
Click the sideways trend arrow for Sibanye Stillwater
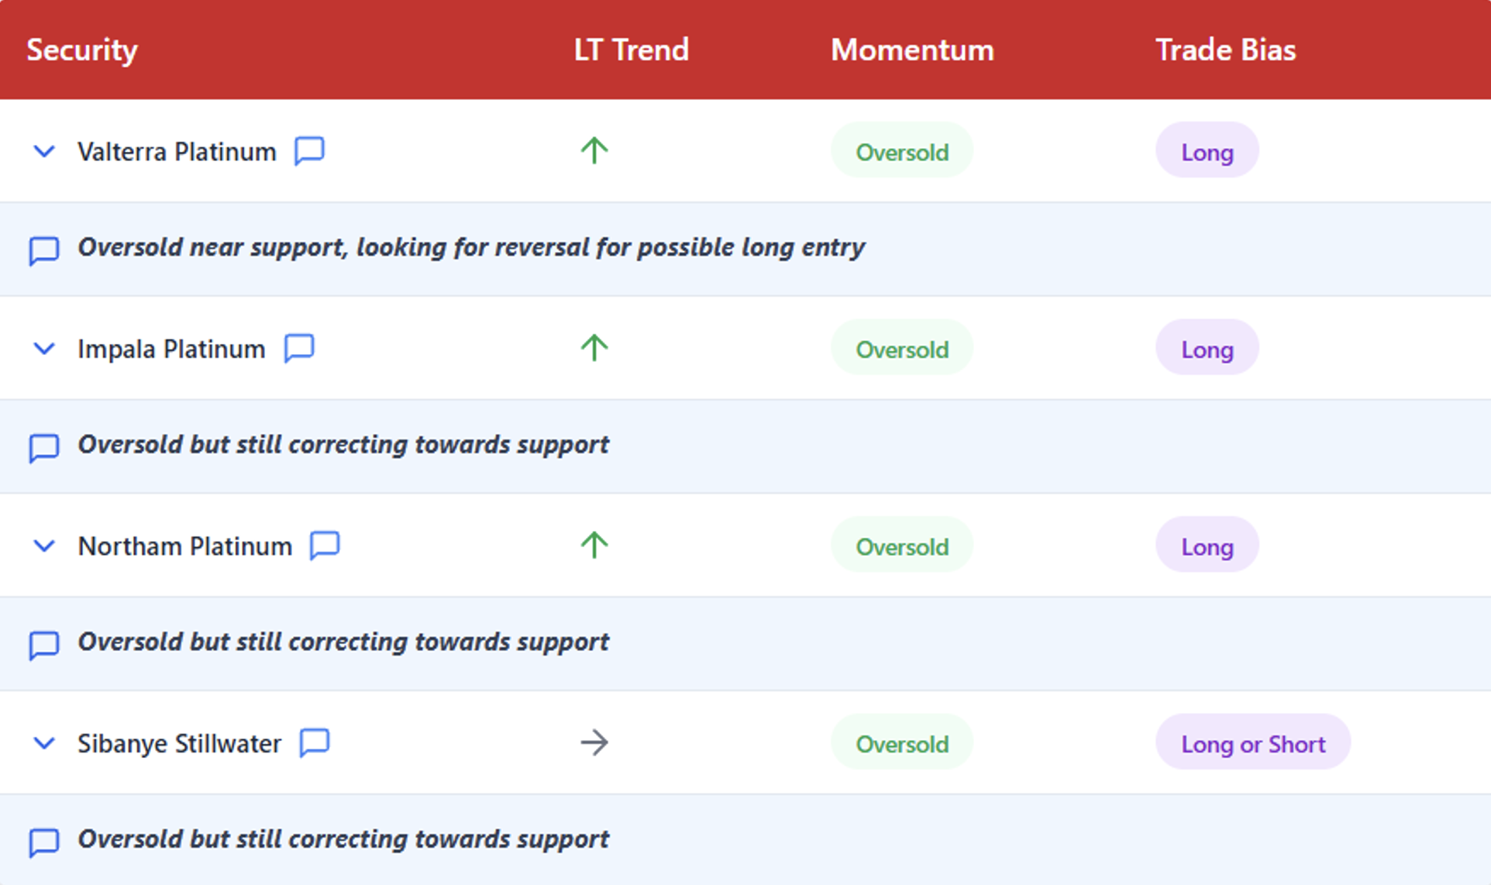(594, 742)
